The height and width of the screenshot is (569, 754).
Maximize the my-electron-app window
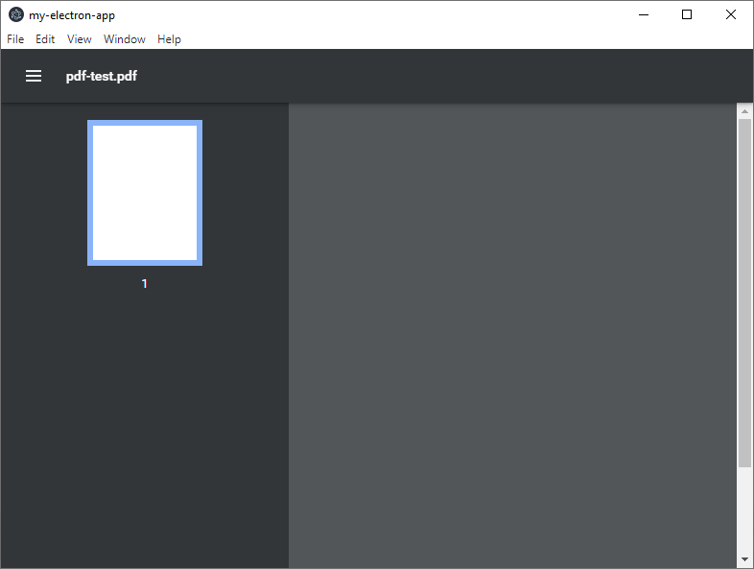tap(687, 15)
